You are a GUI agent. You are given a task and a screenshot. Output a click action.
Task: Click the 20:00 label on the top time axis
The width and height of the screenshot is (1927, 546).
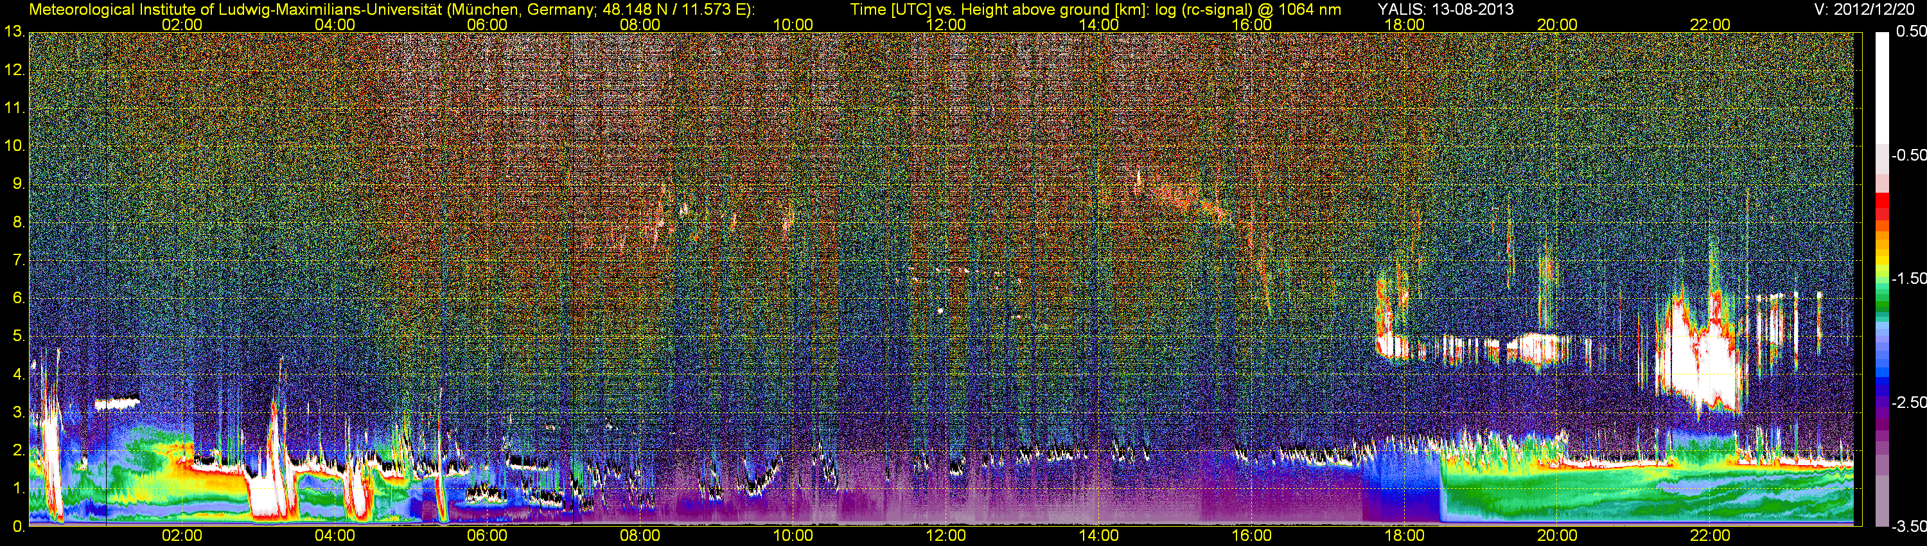(1558, 24)
